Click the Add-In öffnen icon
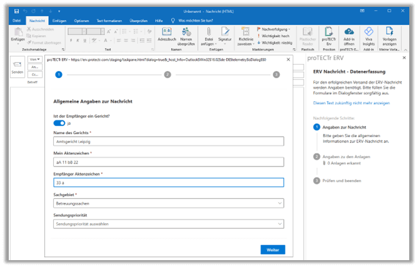Screen dimensions: 418x267 point(349,34)
